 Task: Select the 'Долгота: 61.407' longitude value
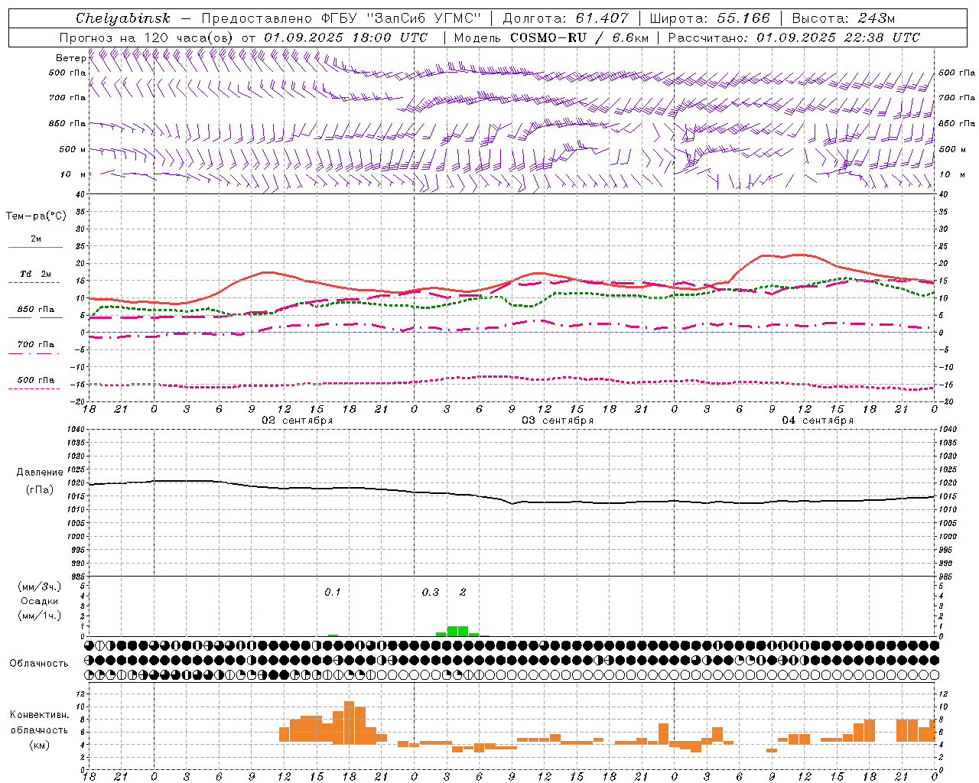(x=565, y=18)
